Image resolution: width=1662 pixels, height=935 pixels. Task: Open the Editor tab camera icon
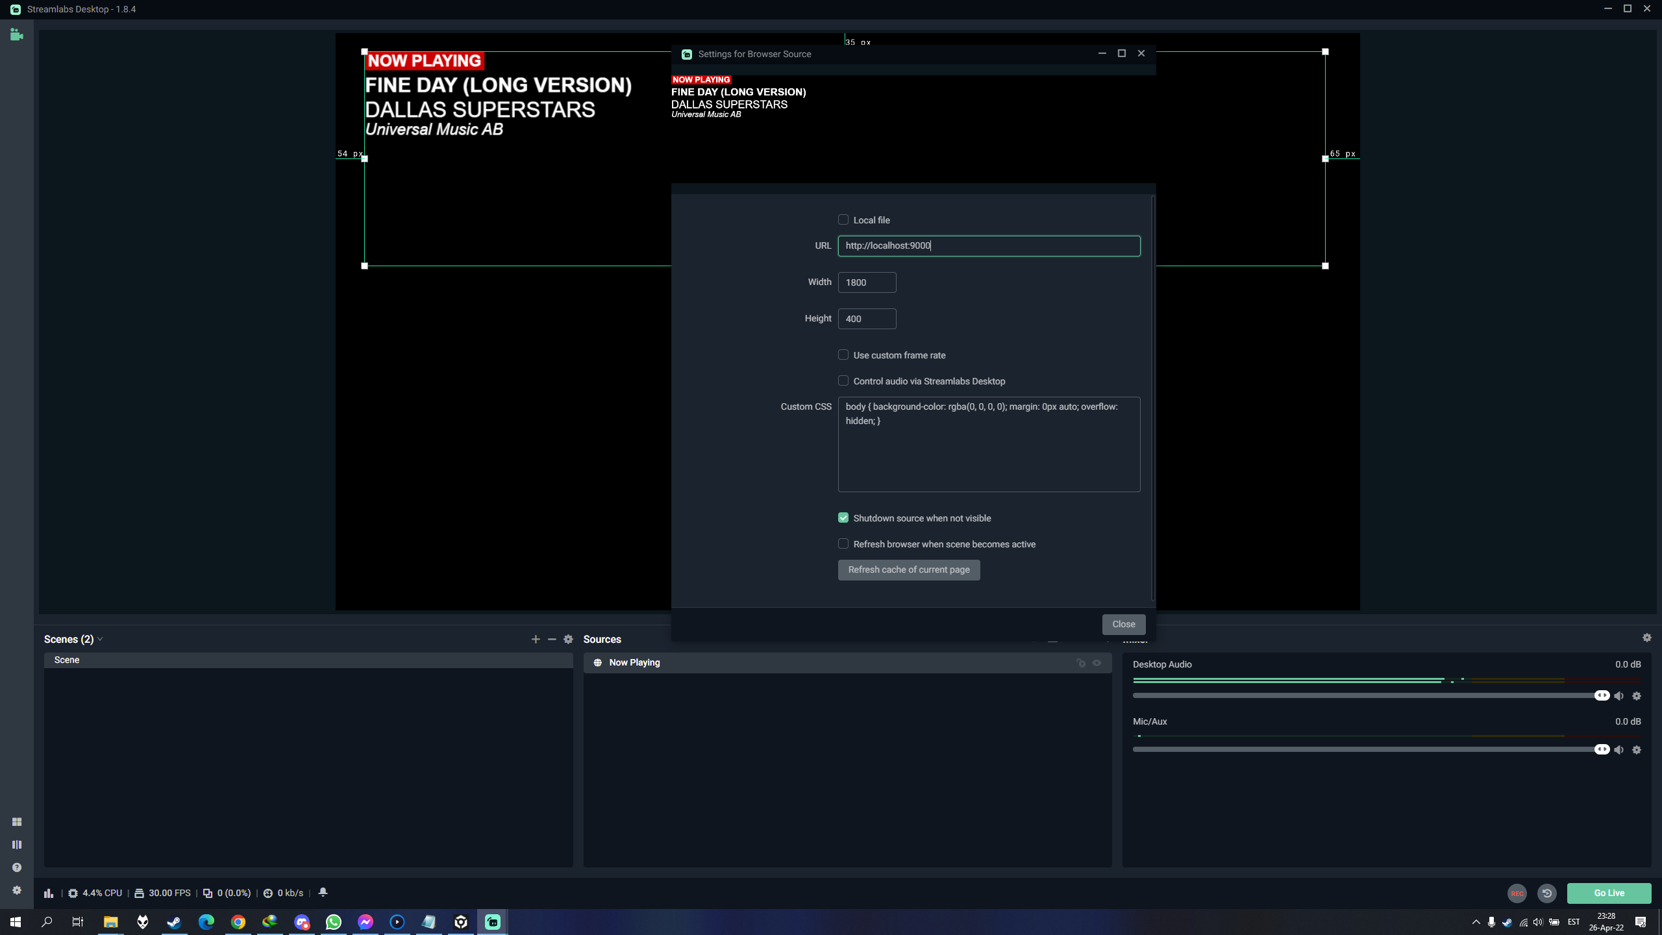(x=17, y=35)
